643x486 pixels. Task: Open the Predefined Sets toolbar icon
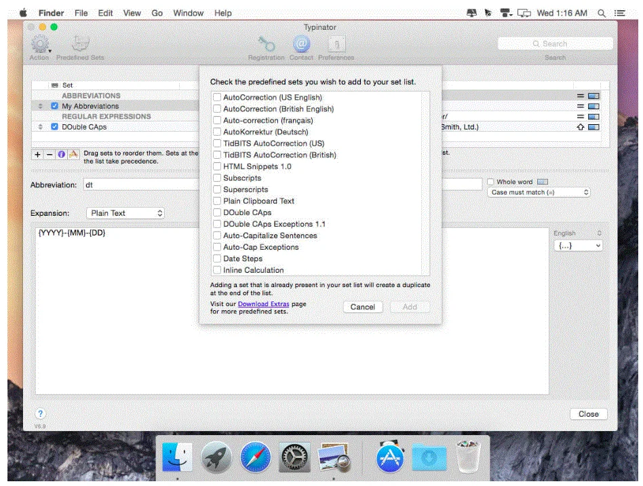(80, 44)
